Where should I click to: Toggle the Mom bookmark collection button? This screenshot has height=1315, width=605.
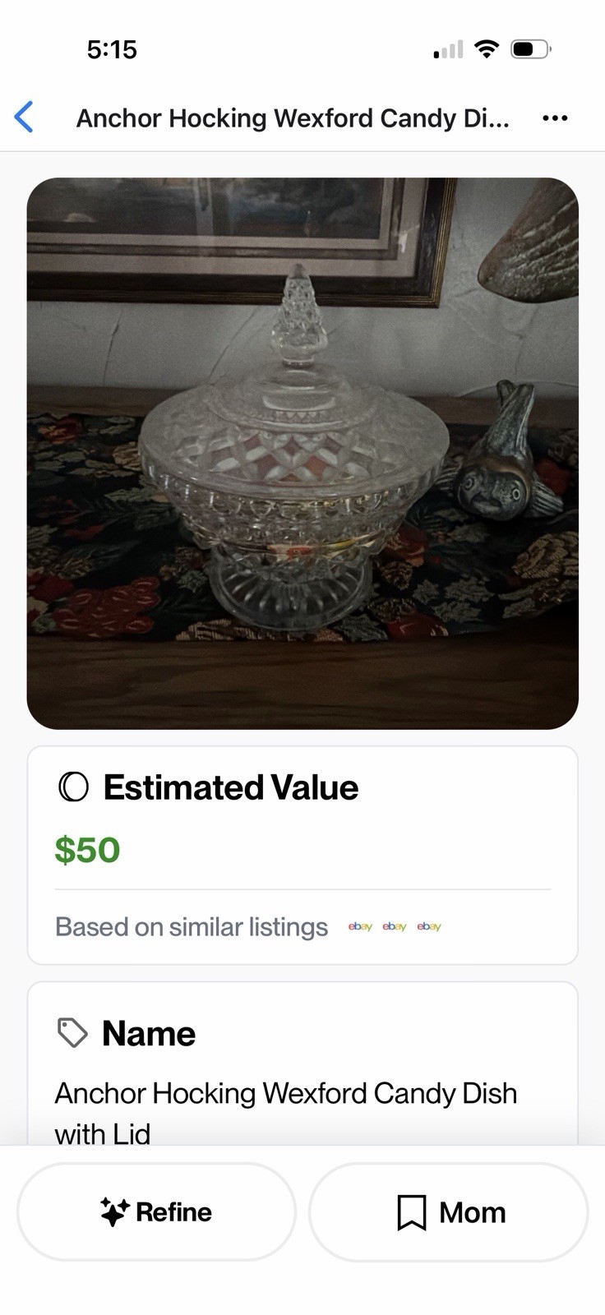449,1212
